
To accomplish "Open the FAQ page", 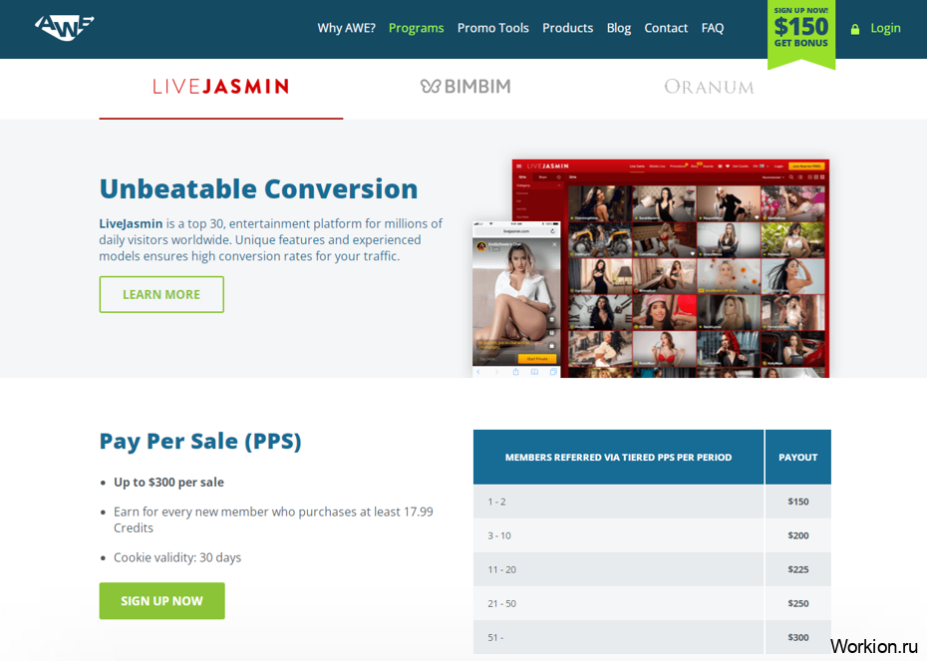I will pyautogui.click(x=713, y=28).
